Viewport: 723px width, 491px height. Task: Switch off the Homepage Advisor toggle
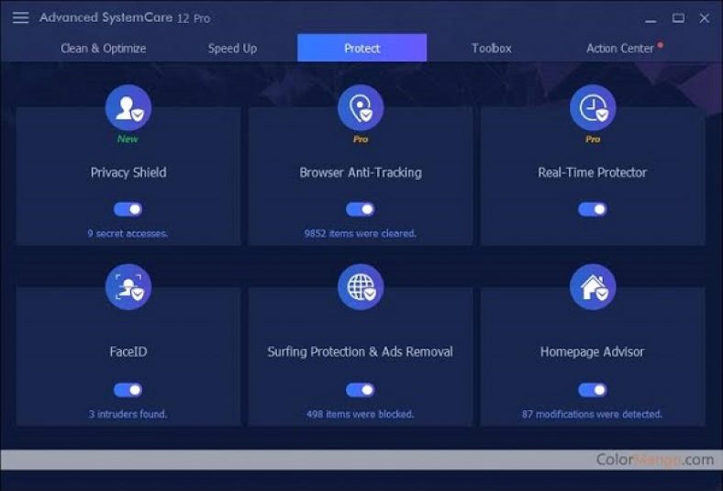pos(593,389)
